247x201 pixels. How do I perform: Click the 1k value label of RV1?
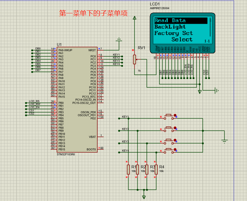[x=139, y=71]
